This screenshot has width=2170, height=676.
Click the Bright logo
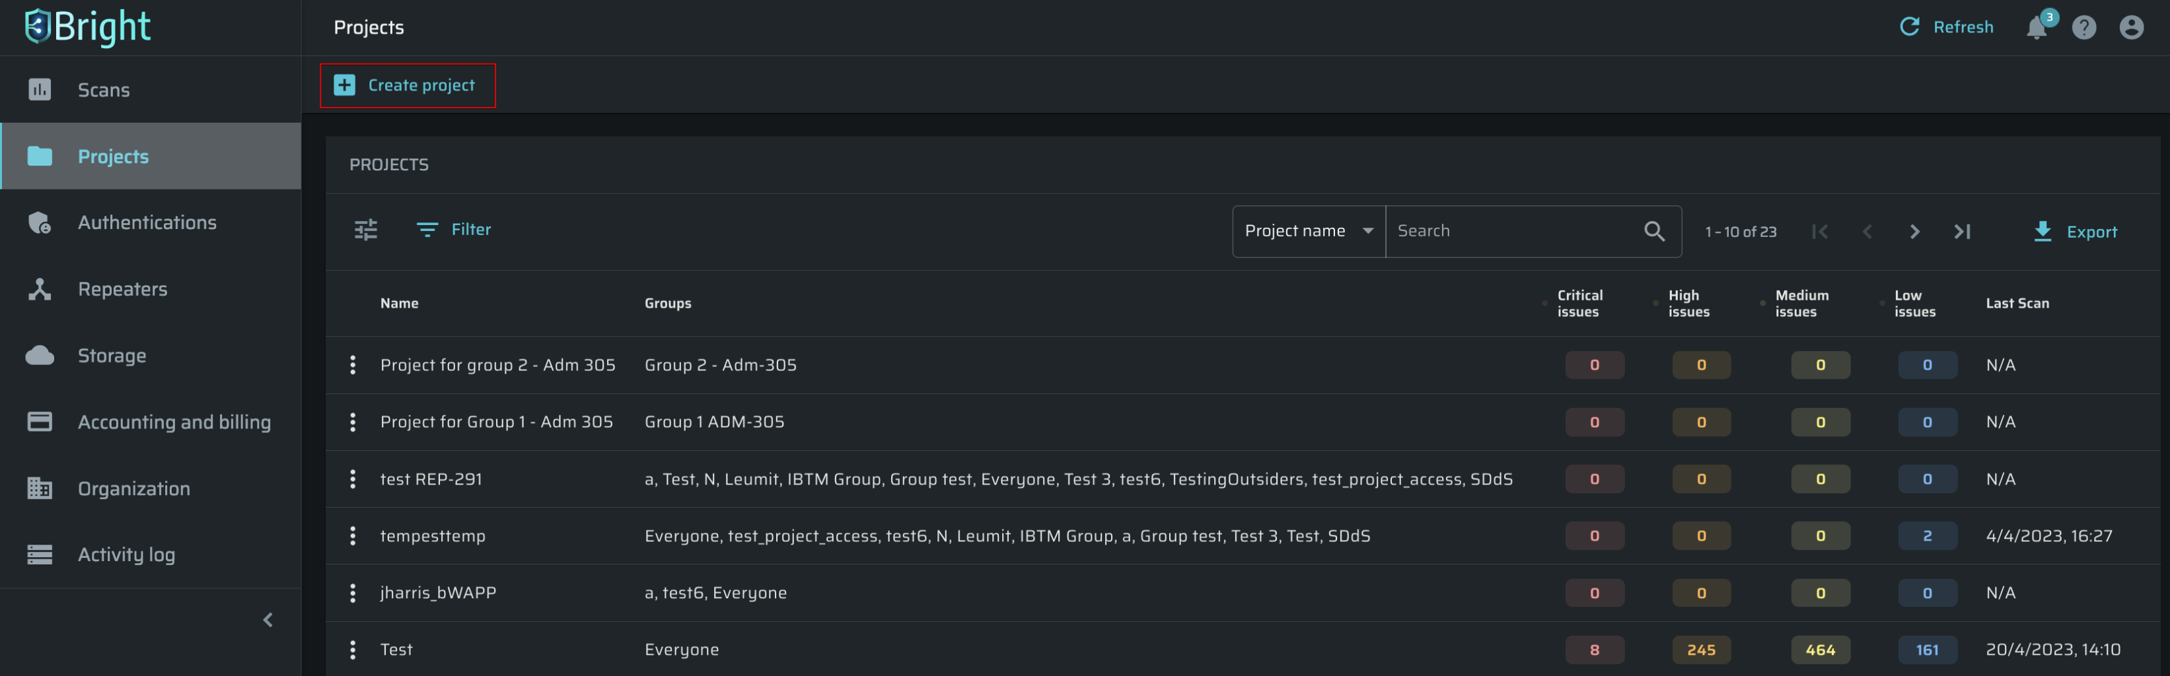pos(88,27)
